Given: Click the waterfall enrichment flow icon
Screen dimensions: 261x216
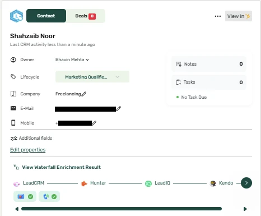Looking at the screenshot, I should click(x=16, y=167).
